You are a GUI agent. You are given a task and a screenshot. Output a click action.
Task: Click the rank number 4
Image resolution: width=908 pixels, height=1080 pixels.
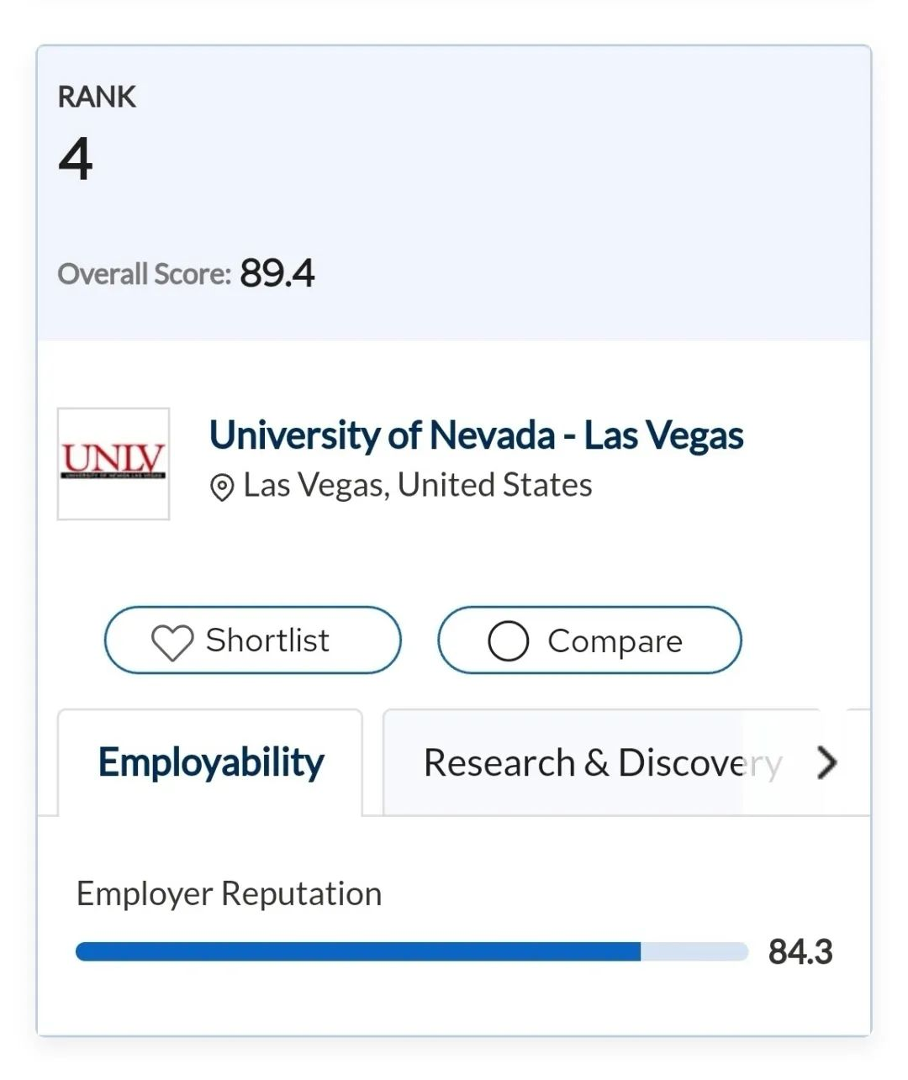(x=76, y=159)
